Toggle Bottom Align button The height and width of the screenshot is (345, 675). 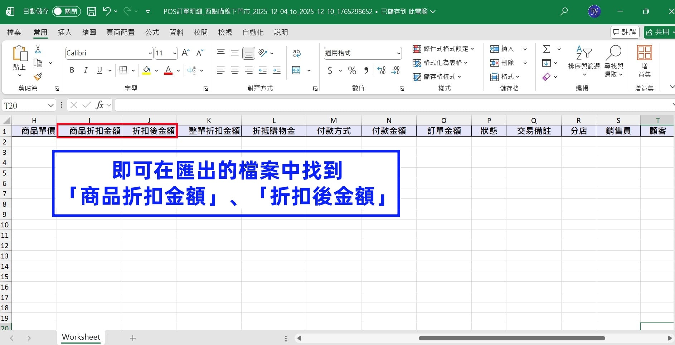[x=249, y=53]
